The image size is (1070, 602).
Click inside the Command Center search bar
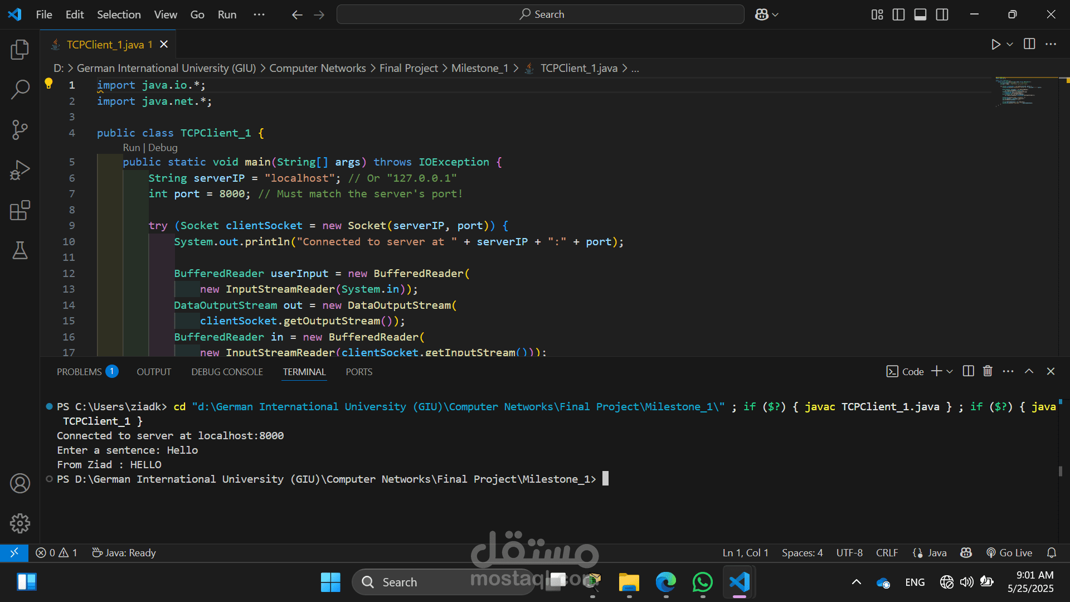540,14
